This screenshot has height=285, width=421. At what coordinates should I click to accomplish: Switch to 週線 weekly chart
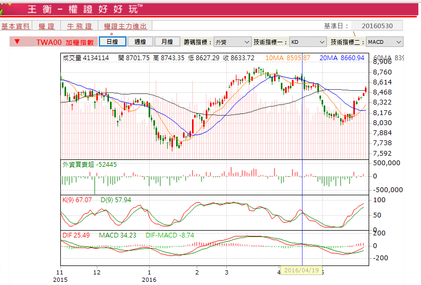click(140, 42)
